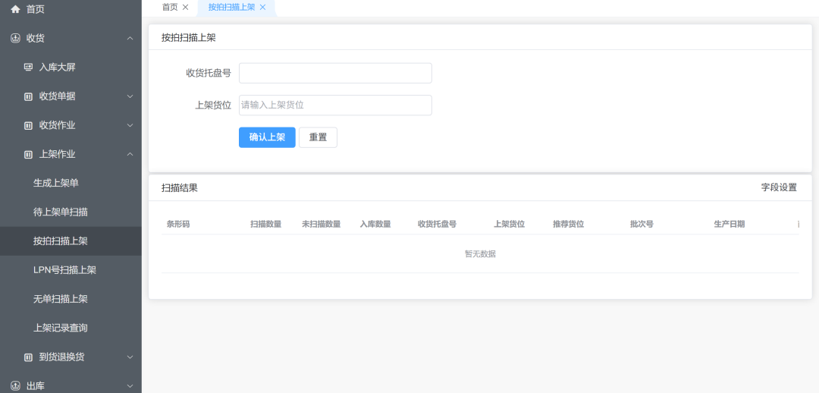
Task: Expand the 收货单据 submenu arrow
Action: 130,96
